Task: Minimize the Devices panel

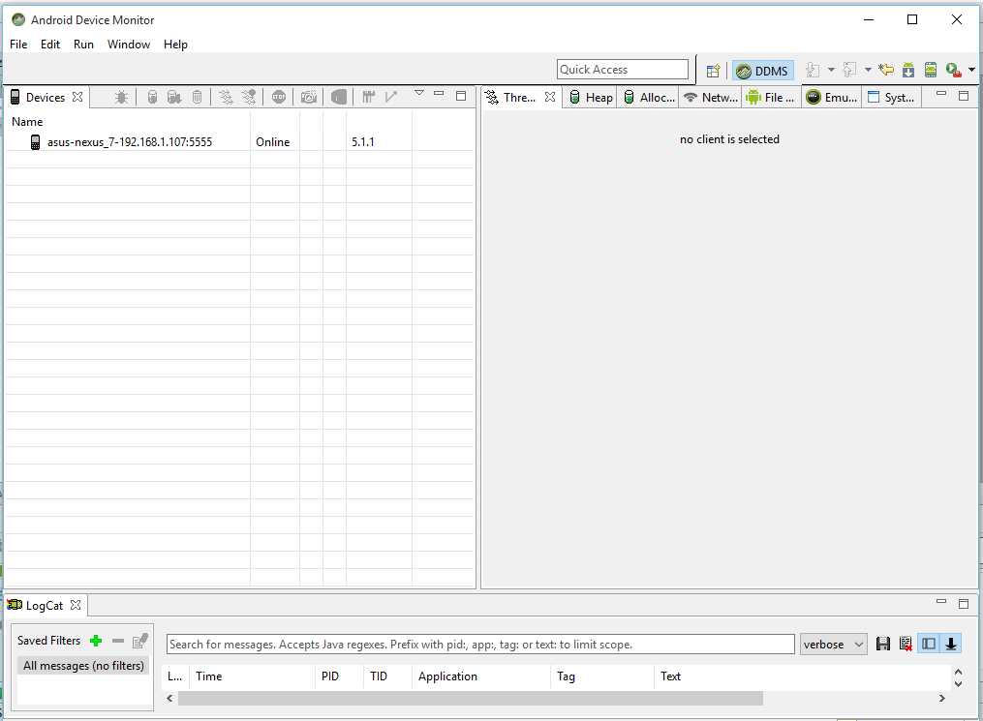Action: (439, 94)
